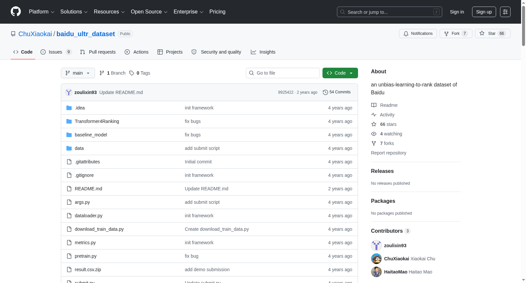This screenshot has height=283, width=526.
Task: Open metrics.py file
Action: 85,243
